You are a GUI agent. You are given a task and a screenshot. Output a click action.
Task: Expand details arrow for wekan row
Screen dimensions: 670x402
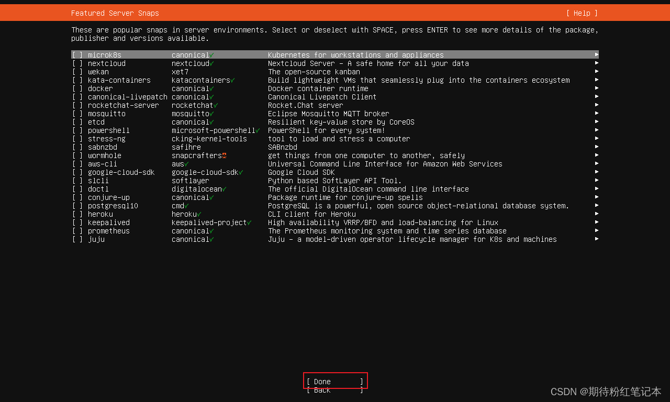597,71
